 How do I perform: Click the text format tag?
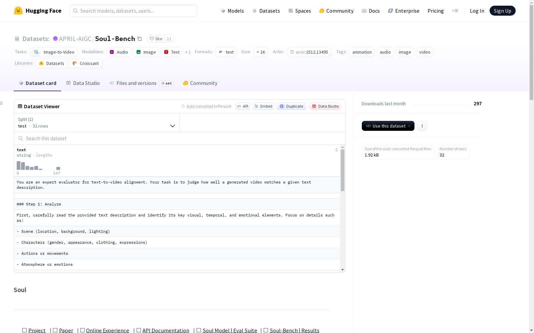pos(226,52)
